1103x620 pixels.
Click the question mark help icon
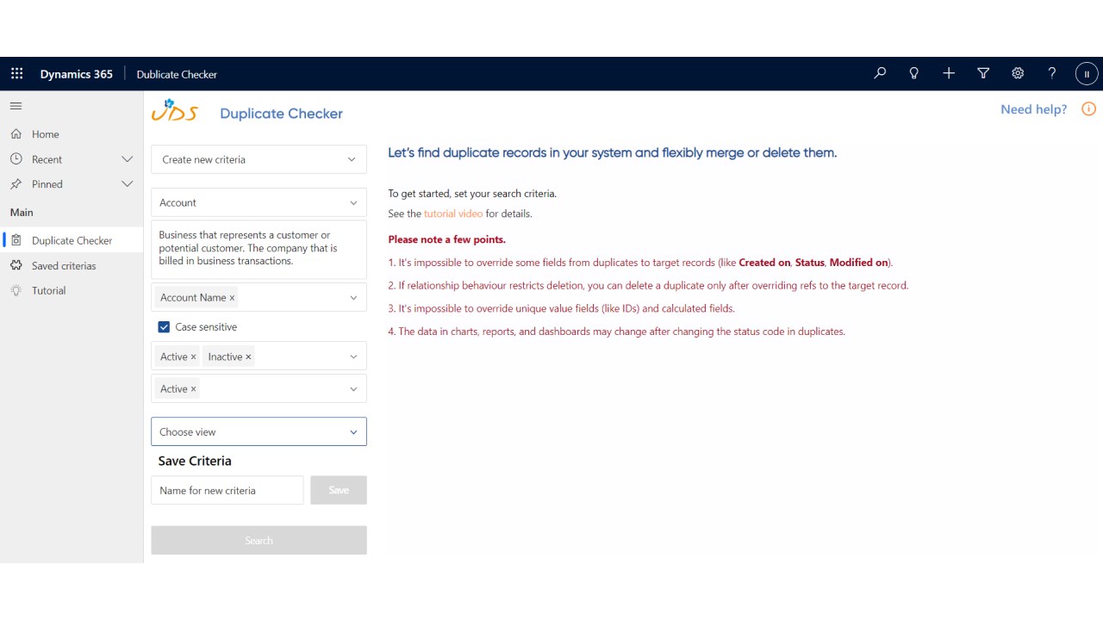(1052, 74)
